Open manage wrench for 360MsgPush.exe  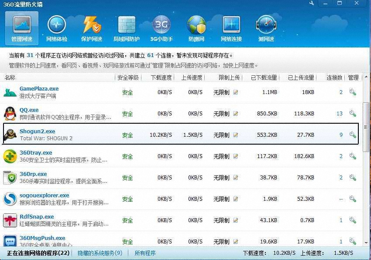coord(353,241)
